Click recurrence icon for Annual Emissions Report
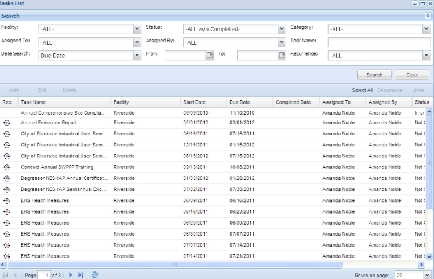 pos(7,122)
